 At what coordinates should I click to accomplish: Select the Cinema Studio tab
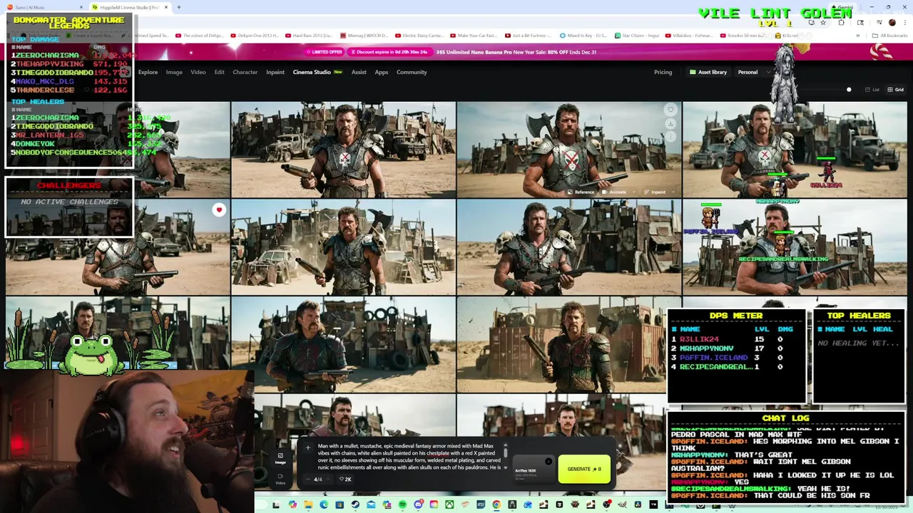coord(317,72)
